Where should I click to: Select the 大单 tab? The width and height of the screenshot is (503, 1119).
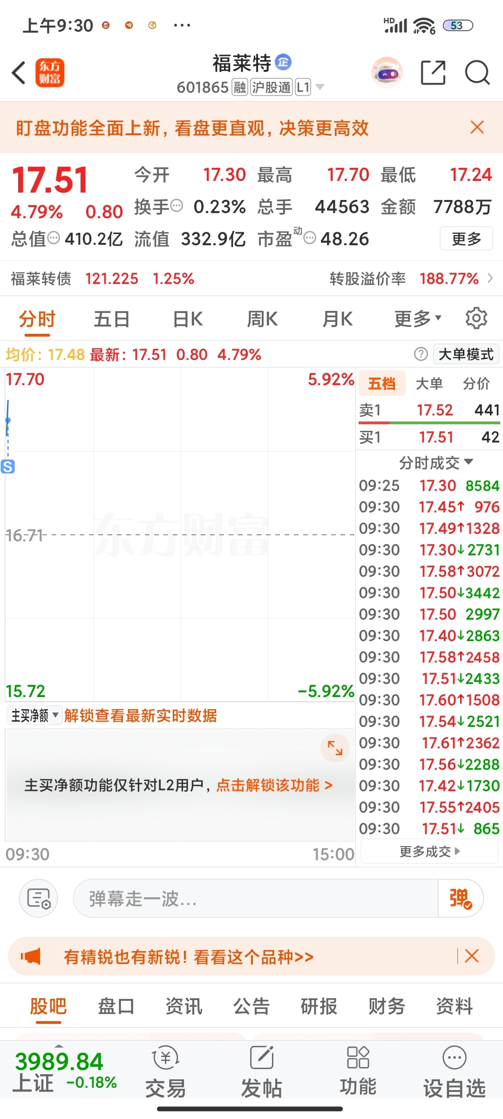(x=429, y=384)
